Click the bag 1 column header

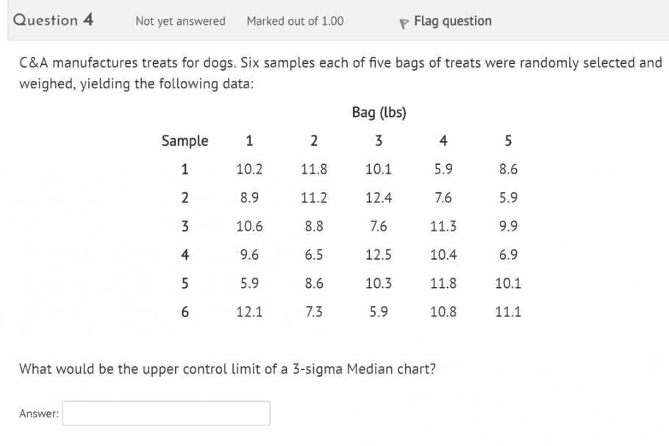pyautogui.click(x=249, y=141)
